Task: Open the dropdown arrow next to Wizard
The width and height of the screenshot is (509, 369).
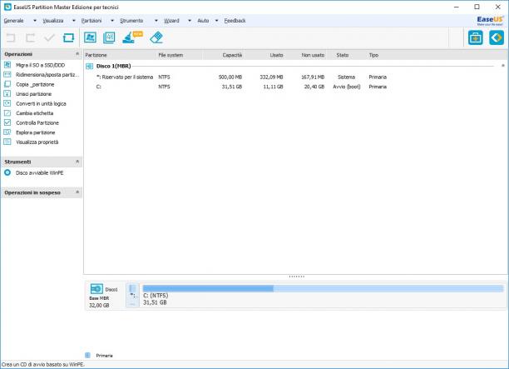Action: click(x=190, y=21)
